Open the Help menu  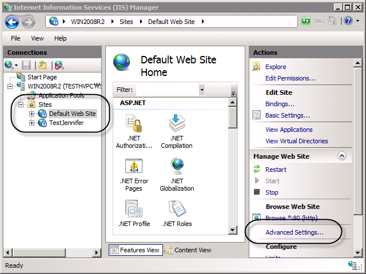61,38
